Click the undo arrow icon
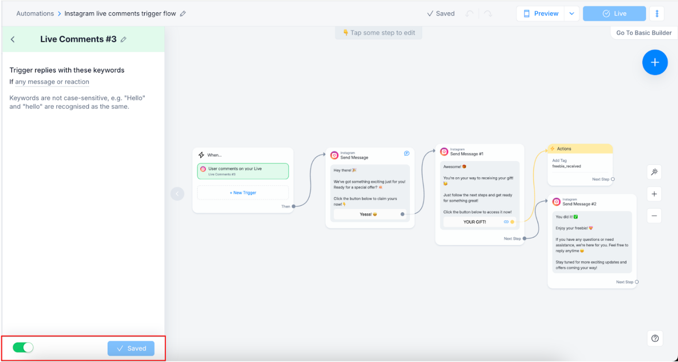Viewport: 678px width, 362px height. pos(469,14)
